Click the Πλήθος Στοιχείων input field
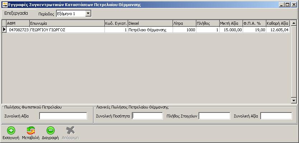The image size is (299, 143). [x=214, y=116]
